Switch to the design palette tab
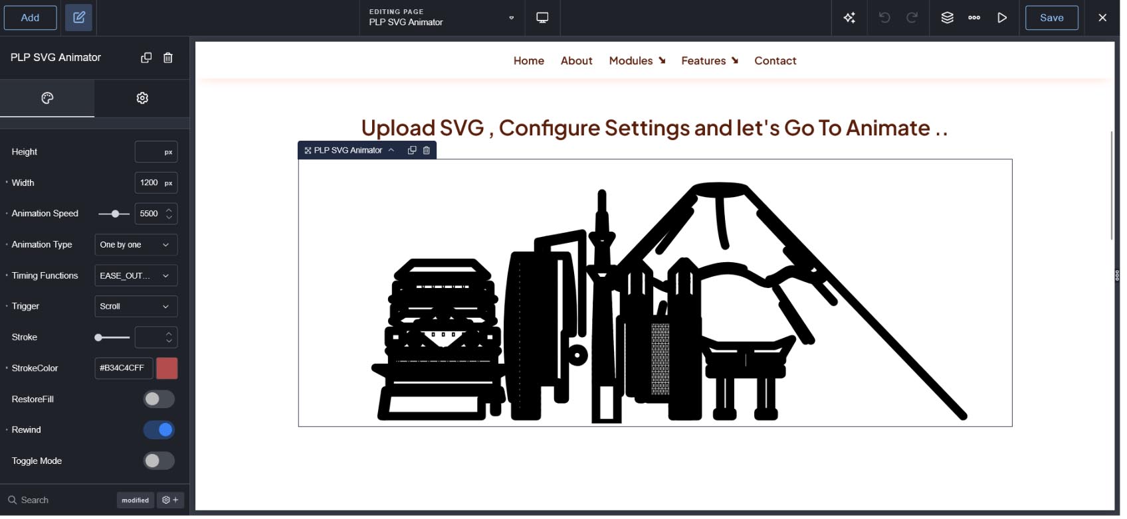 [47, 99]
